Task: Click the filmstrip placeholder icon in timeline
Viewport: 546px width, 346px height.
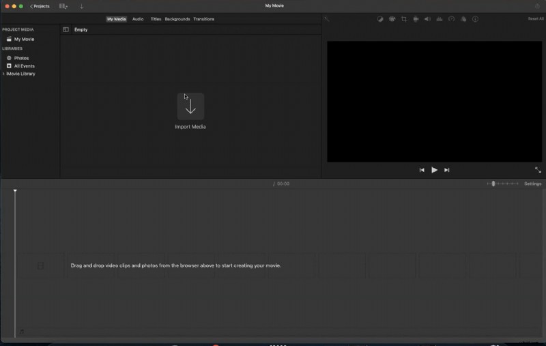Action: tap(40, 266)
